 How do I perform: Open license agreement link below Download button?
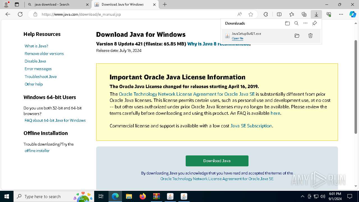pyautogui.click(x=217, y=179)
